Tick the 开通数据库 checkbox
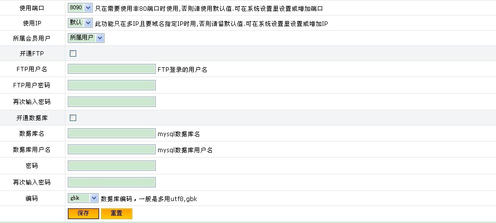Image resolution: width=496 pixels, height=223 pixels. click(73, 118)
